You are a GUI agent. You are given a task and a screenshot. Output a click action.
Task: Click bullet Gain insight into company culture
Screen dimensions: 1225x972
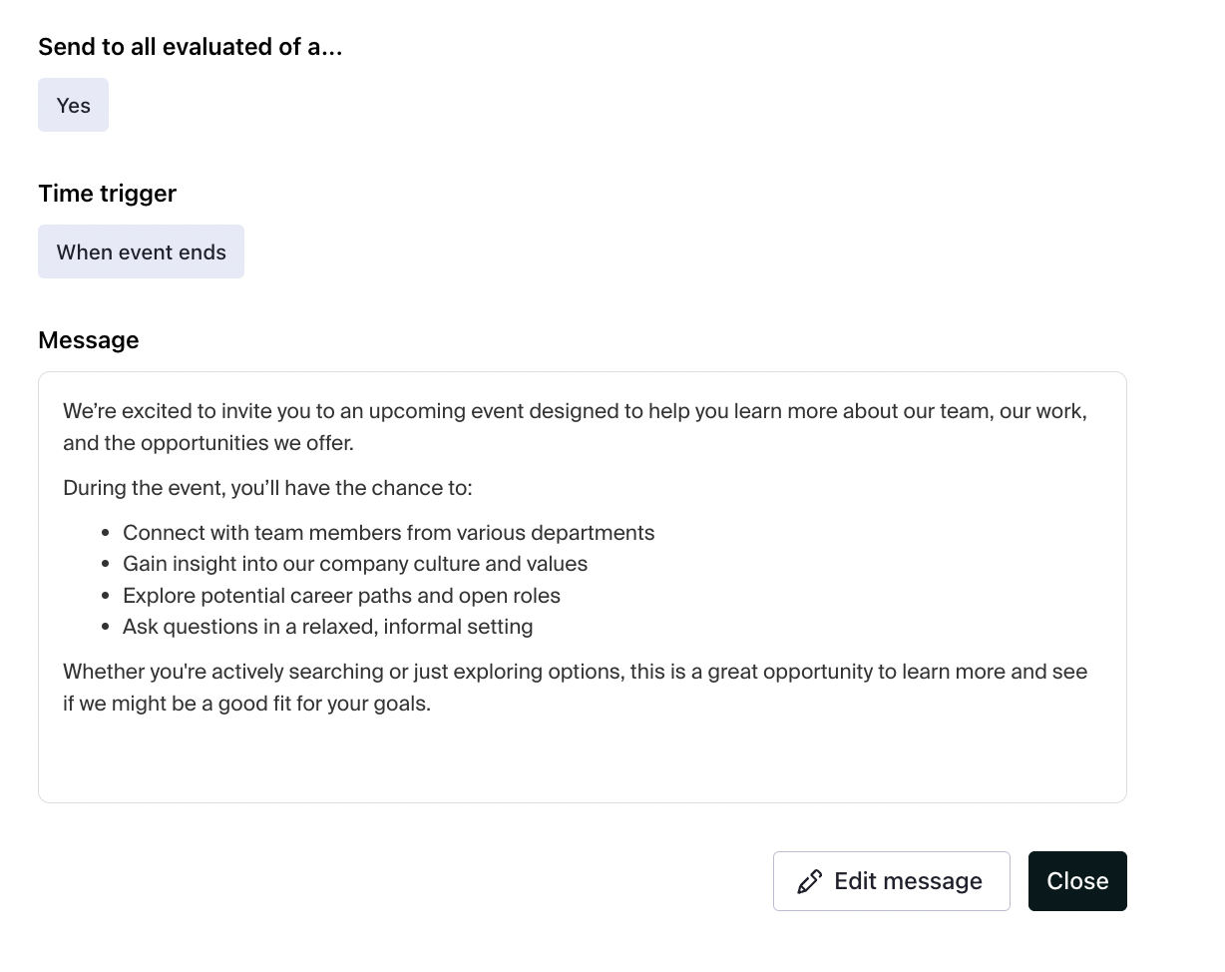tap(355, 564)
